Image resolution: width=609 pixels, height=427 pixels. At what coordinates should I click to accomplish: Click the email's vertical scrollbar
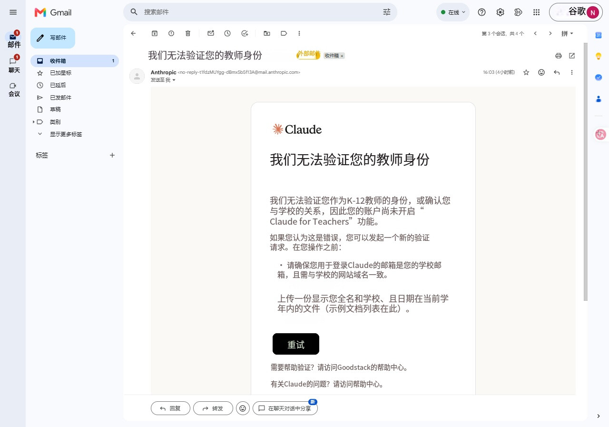[x=586, y=171]
